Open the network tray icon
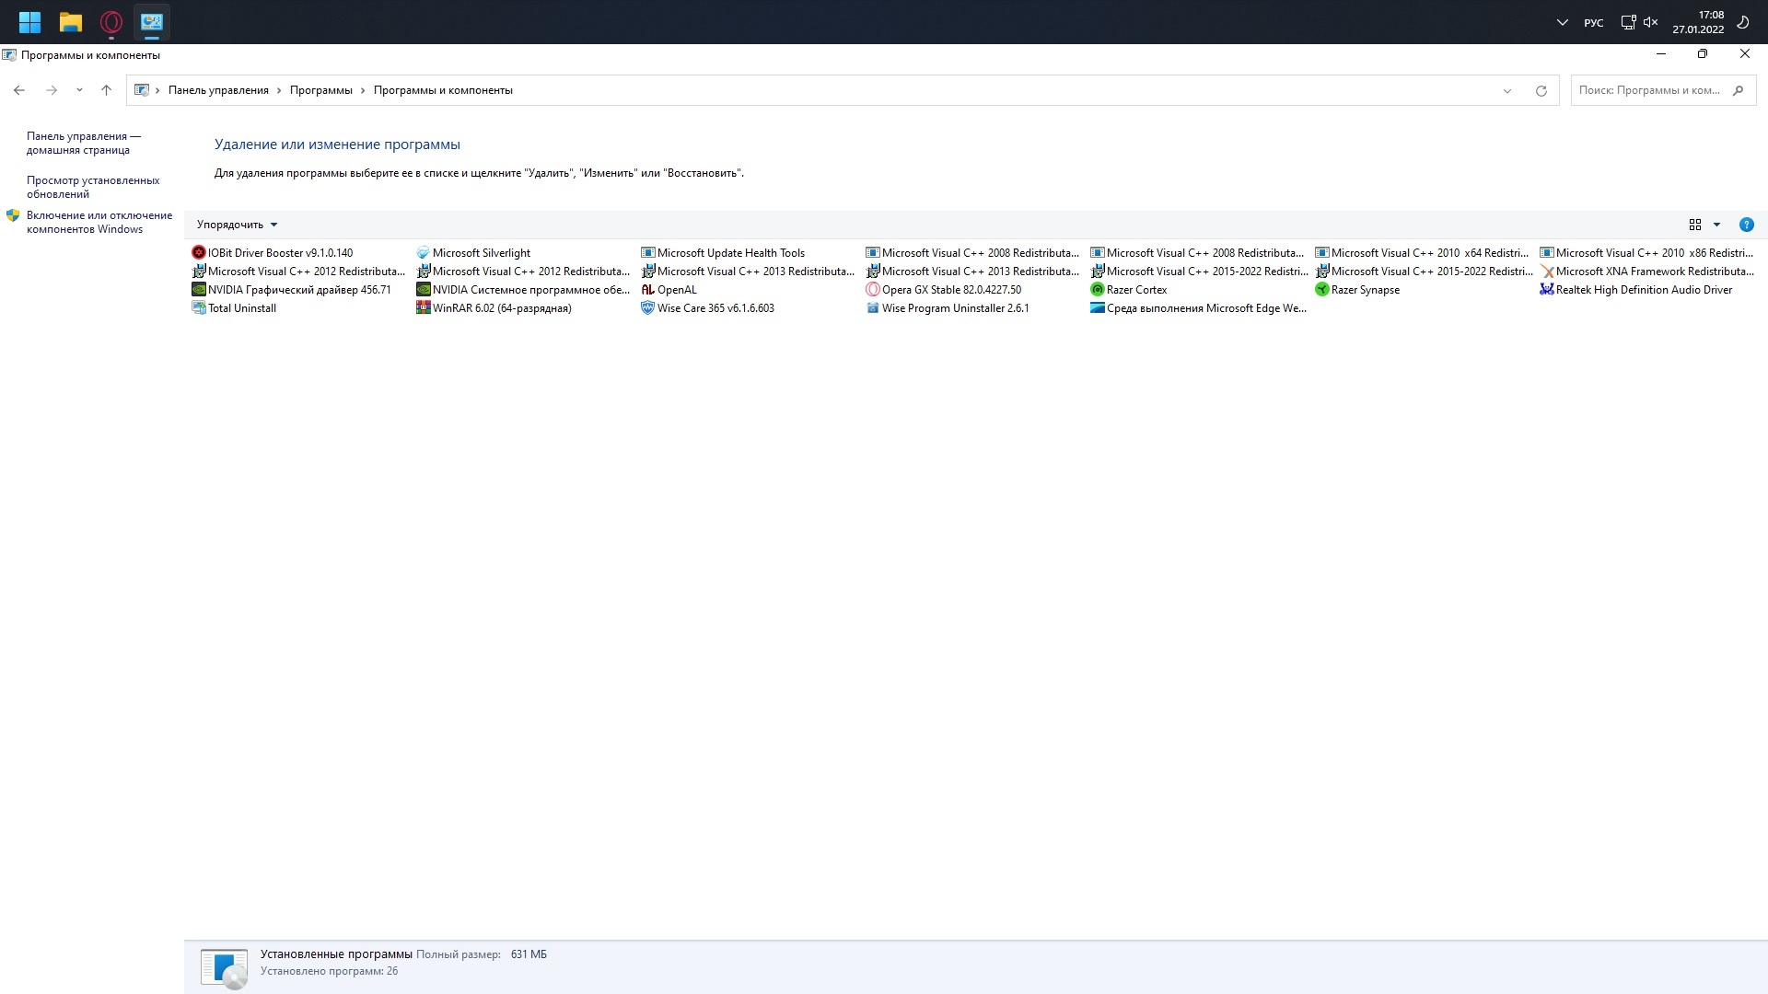Viewport: 1768px width, 994px height. pyautogui.click(x=1628, y=22)
